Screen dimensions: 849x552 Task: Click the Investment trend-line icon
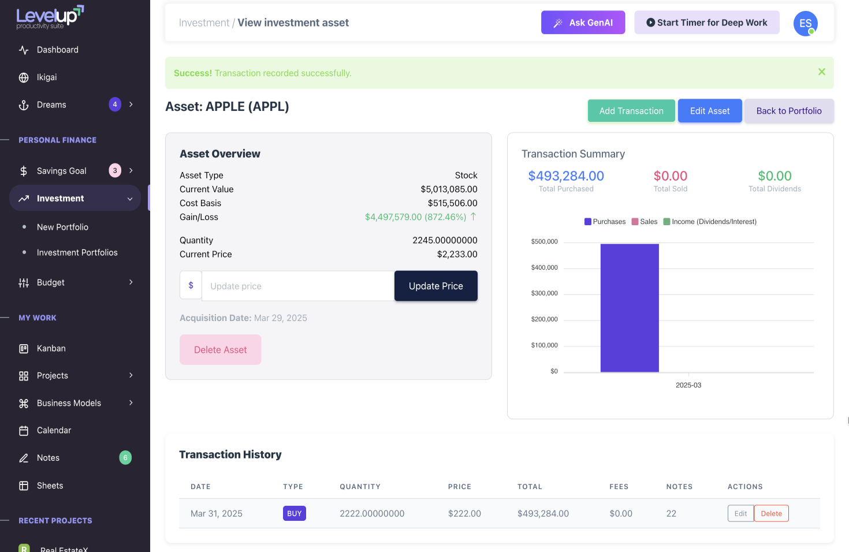coord(24,199)
